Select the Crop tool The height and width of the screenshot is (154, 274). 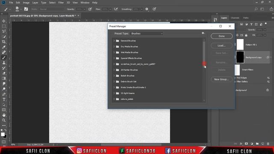(4, 42)
